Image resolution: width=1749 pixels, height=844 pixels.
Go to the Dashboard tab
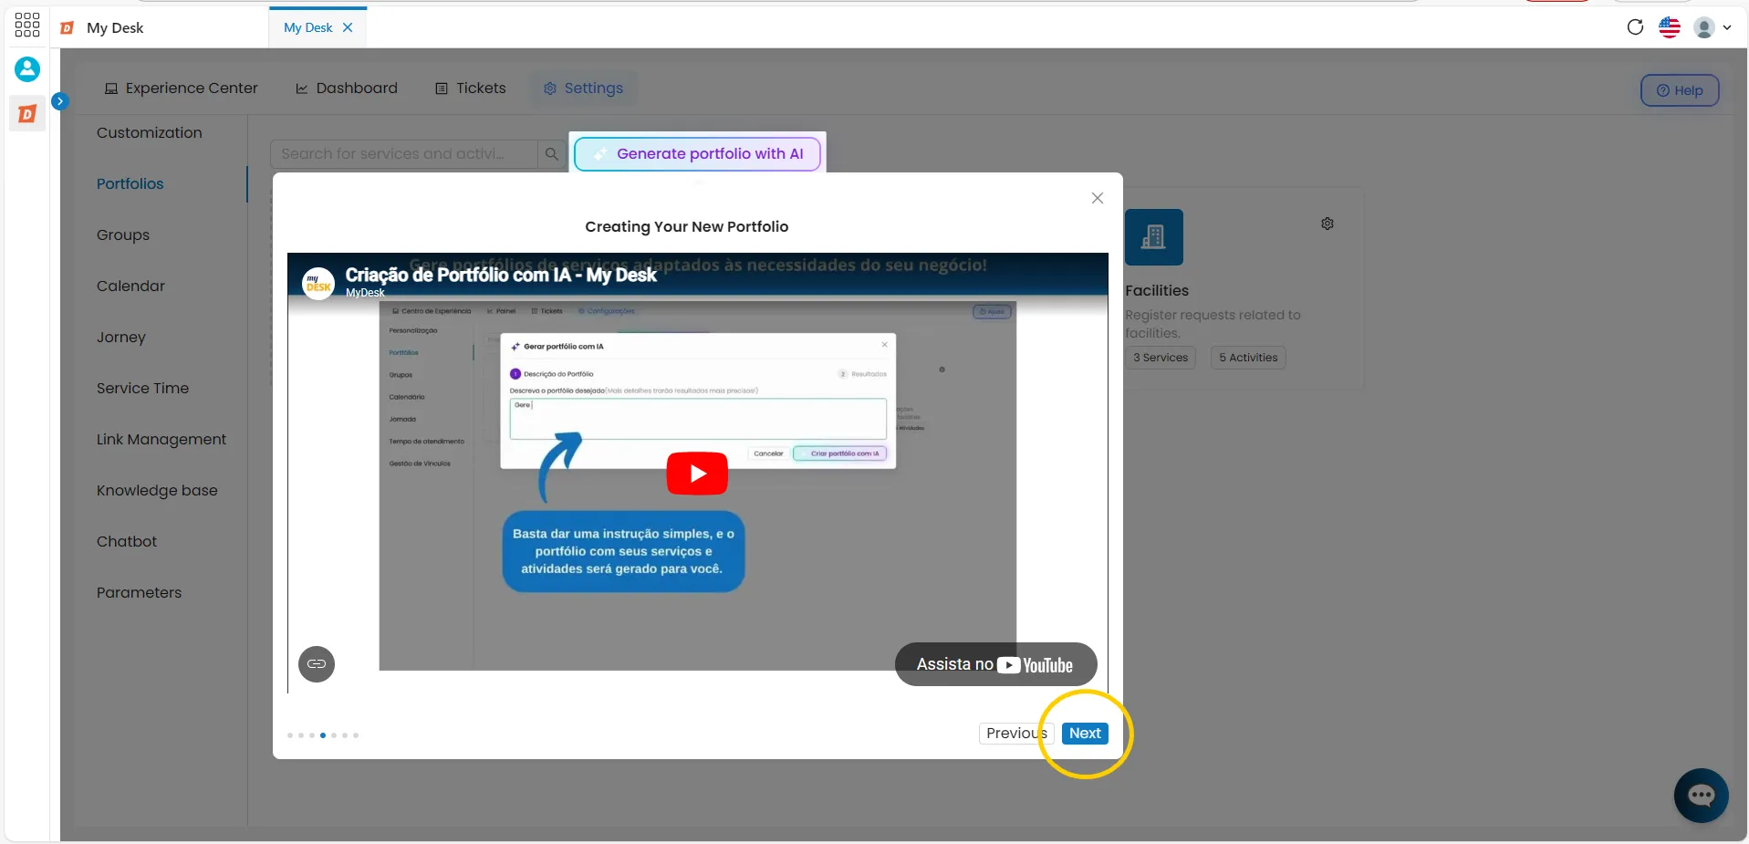pyautogui.click(x=347, y=89)
